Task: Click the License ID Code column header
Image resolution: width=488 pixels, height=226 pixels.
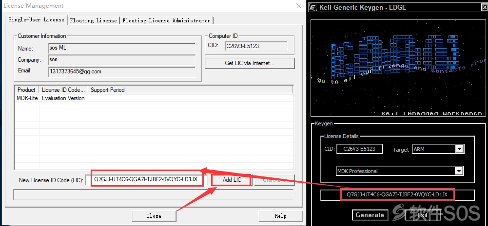Action: point(63,90)
